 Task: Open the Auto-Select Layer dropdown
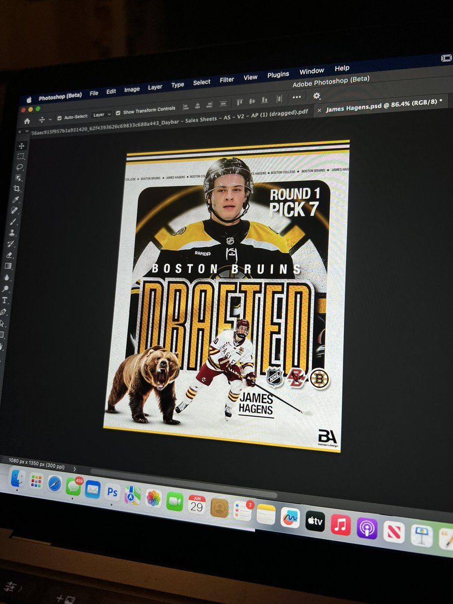(x=102, y=114)
